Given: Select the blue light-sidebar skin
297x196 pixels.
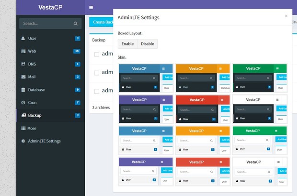Looking at the screenshot, I should click(x=146, y=140).
